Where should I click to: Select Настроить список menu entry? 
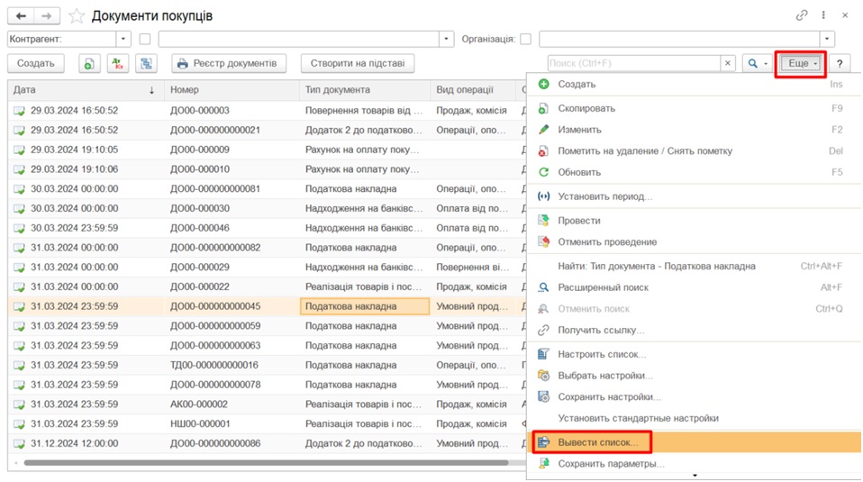pos(602,354)
